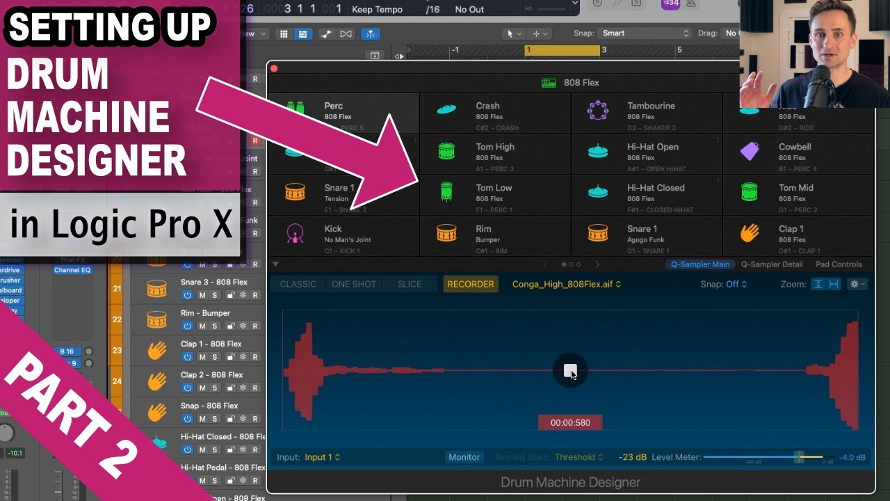Freeze the Snap - 808 Flex track
The image size is (890, 501).
(x=242, y=419)
